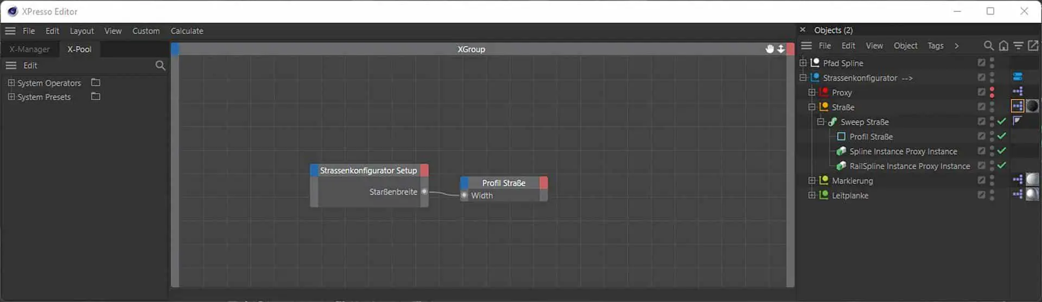1042x302 pixels.
Task: Click the search icon in Objects panel
Action: click(x=988, y=46)
